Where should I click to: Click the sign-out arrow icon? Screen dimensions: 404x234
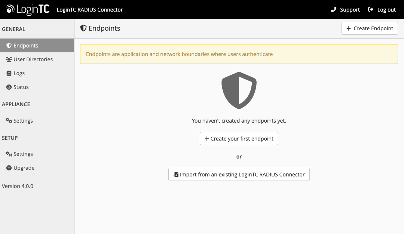(370, 9)
